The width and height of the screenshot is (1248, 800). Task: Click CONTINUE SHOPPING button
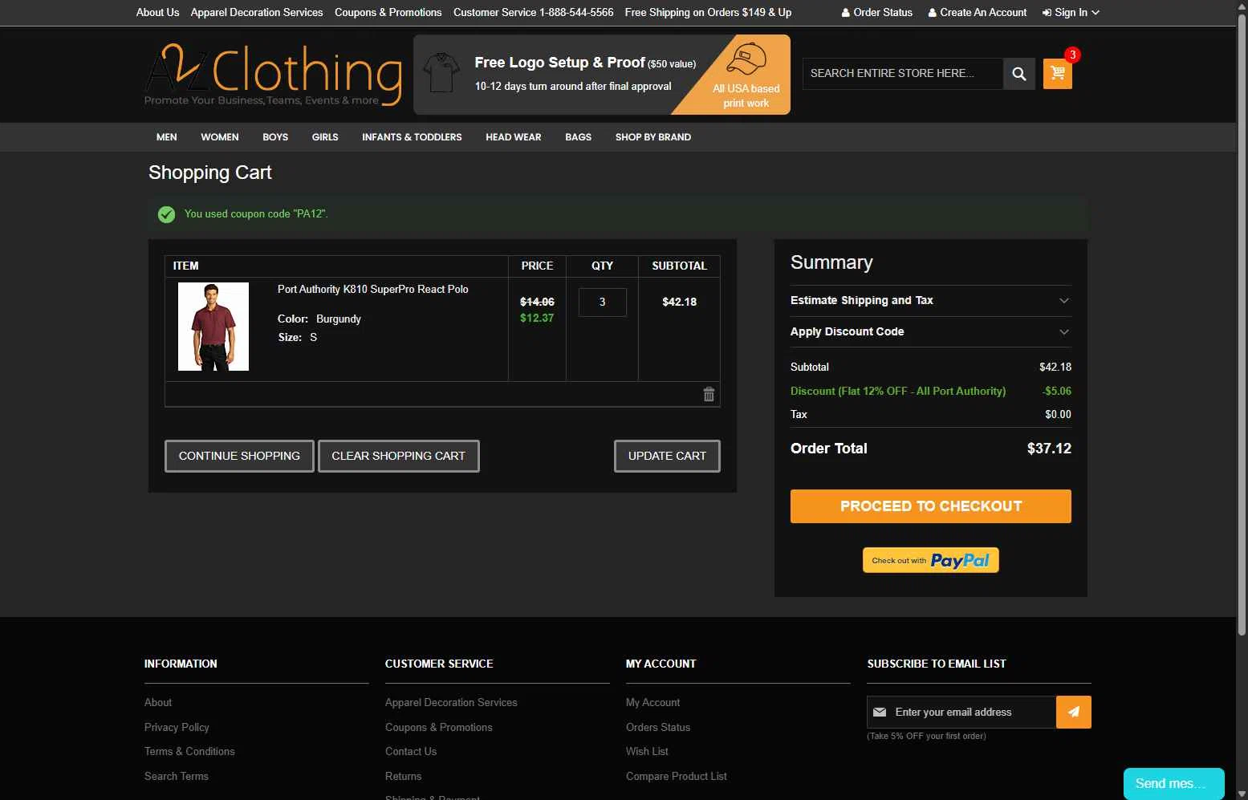pos(239,456)
